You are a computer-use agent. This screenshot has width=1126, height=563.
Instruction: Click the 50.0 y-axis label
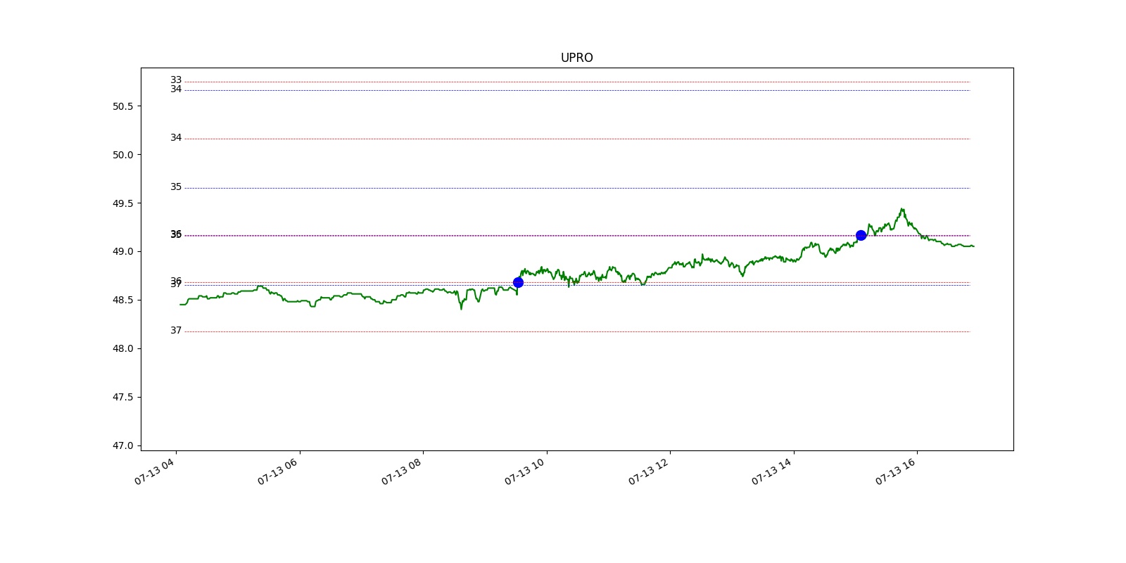pos(122,155)
